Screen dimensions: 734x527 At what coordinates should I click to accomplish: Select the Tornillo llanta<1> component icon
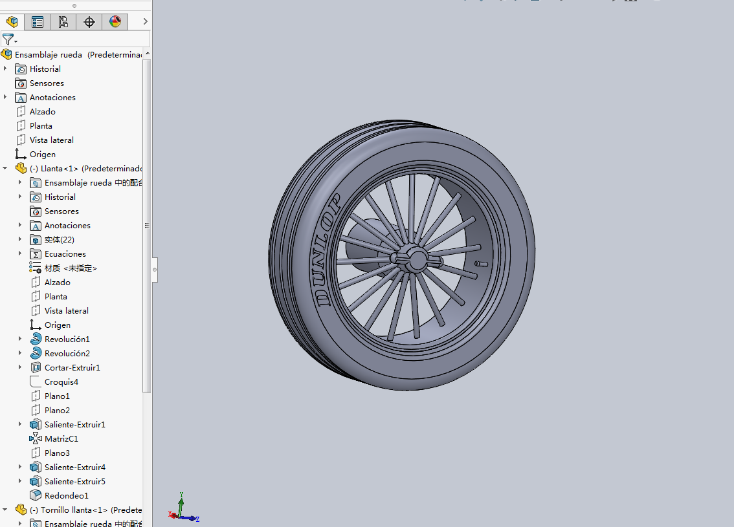pos(21,510)
